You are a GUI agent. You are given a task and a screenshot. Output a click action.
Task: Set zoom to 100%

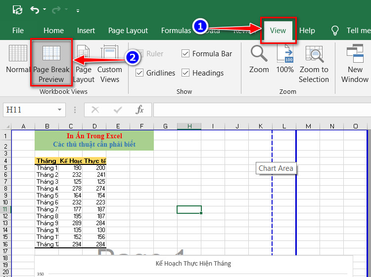(x=285, y=59)
